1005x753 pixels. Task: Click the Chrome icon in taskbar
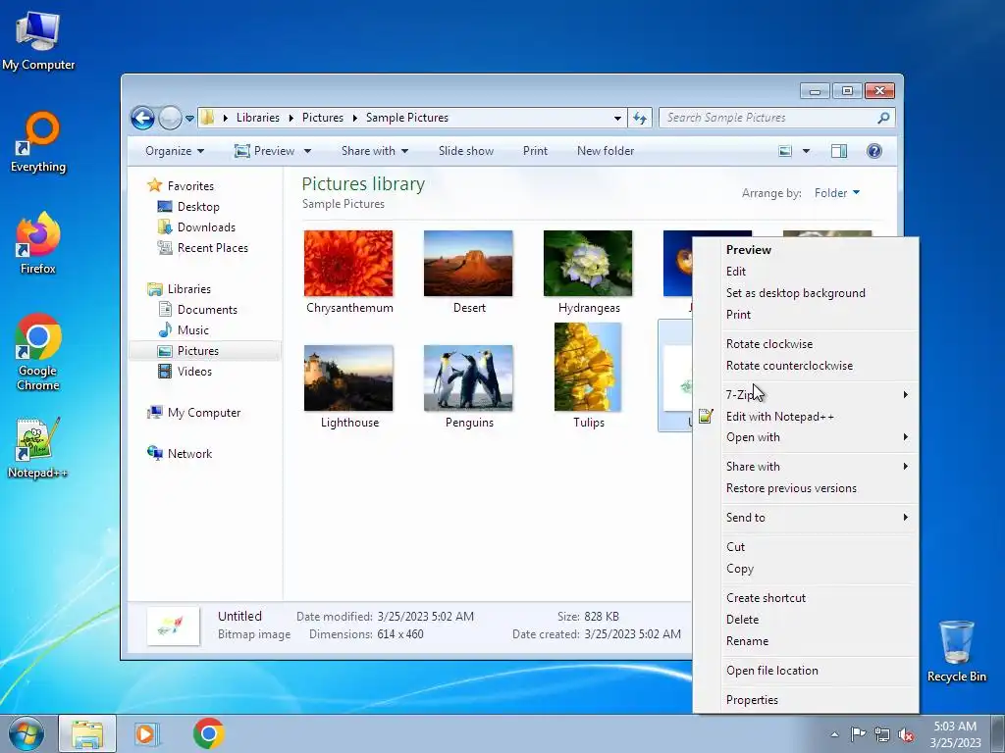point(208,733)
